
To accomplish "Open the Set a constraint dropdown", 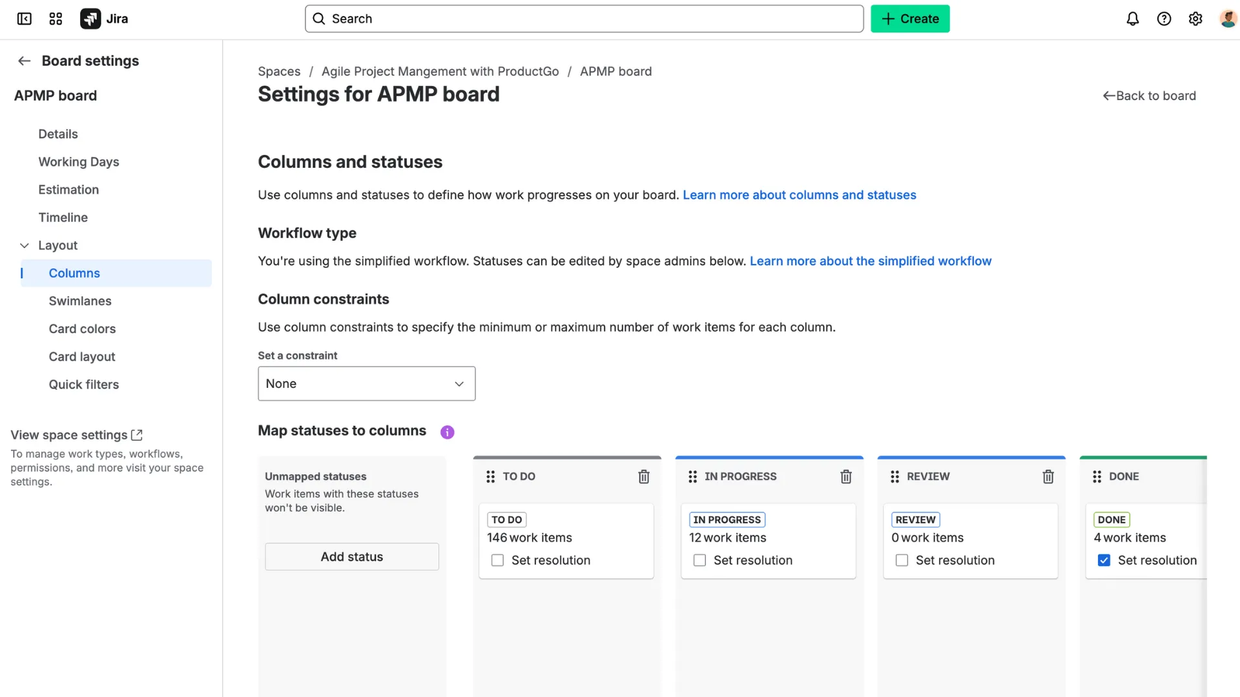I will [366, 383].
